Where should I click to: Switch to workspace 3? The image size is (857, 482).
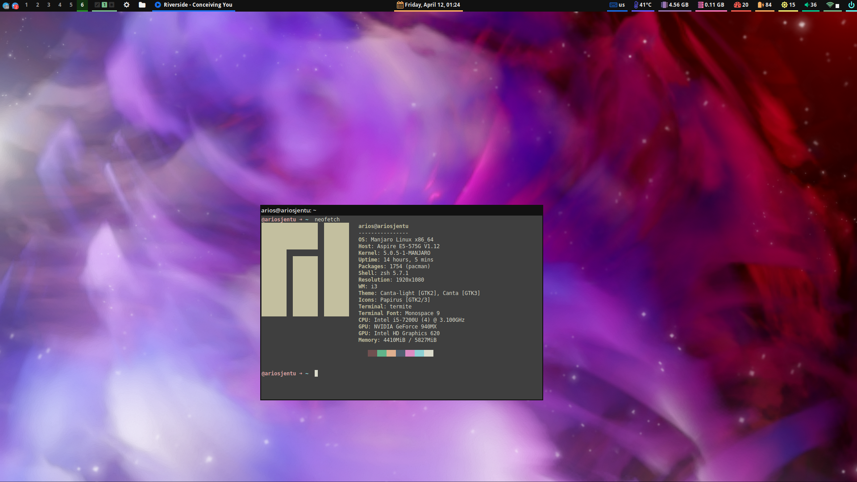[x=49, y=5]
